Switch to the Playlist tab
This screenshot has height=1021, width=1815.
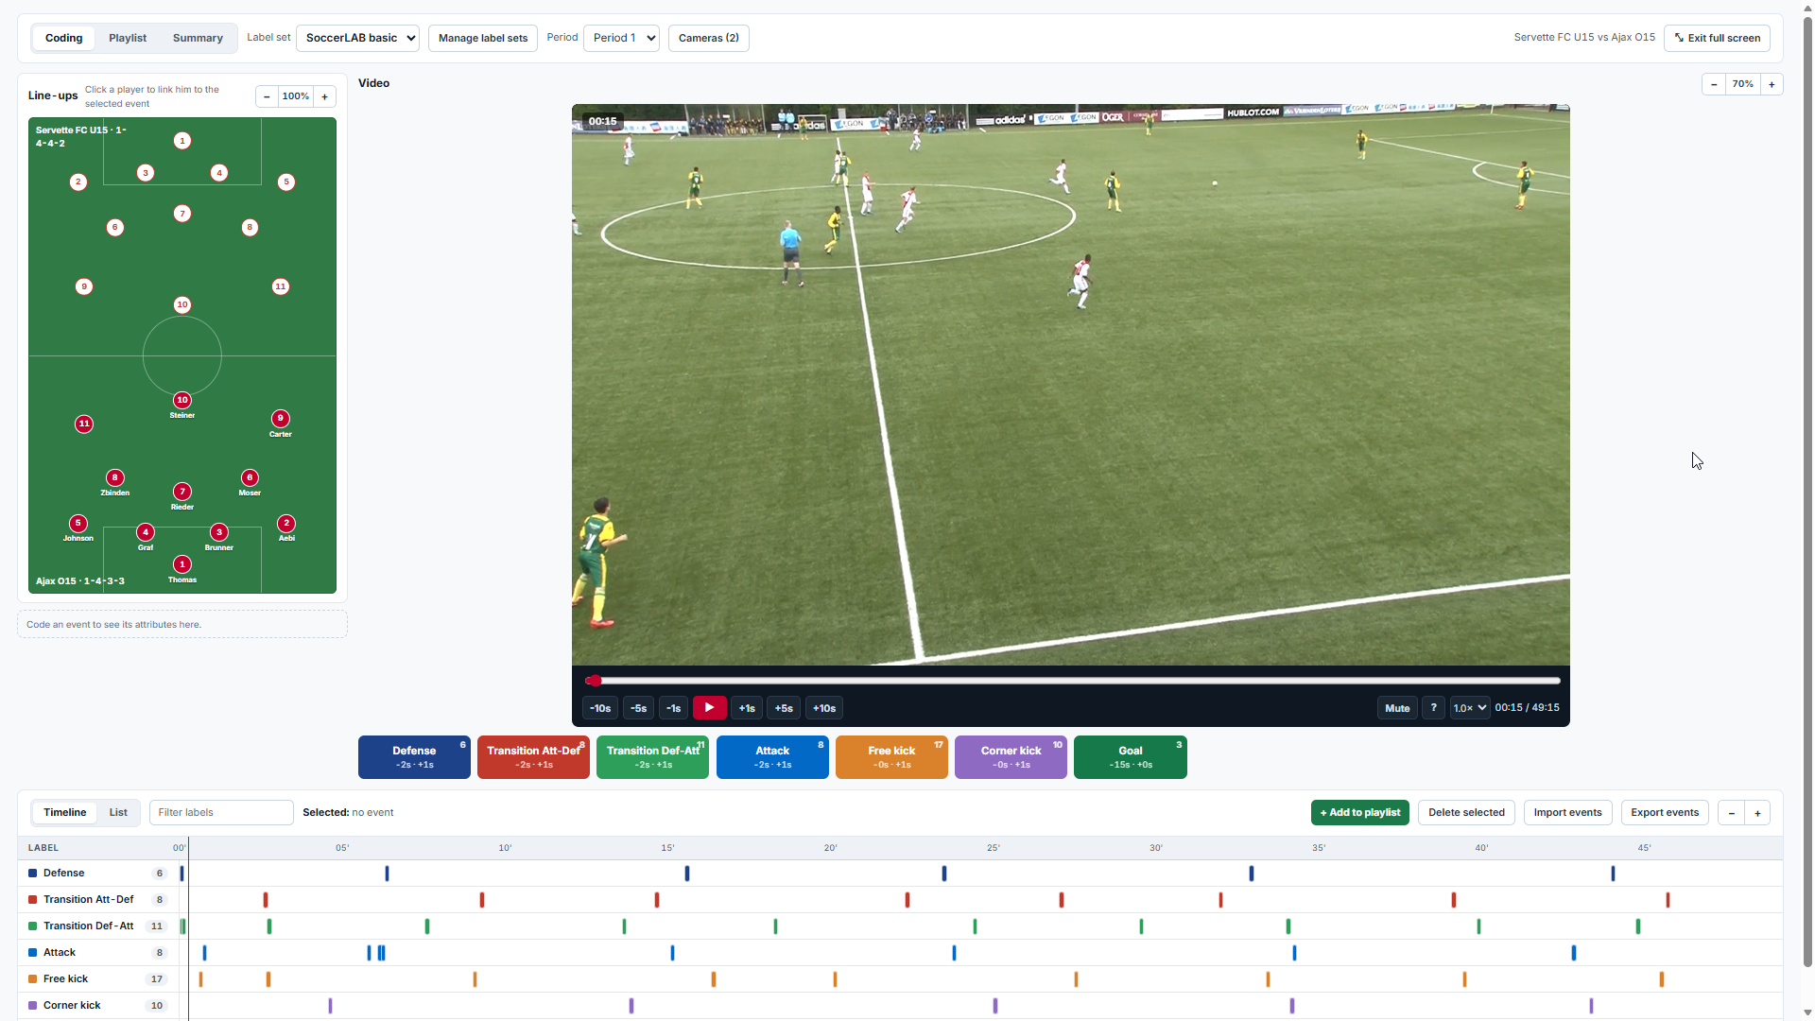coord(128,38)
